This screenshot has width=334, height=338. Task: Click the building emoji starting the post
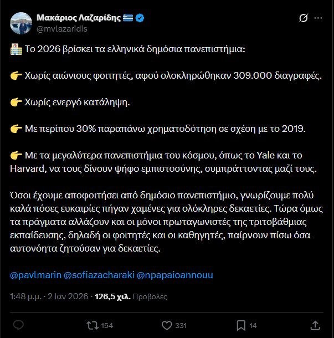15,49
